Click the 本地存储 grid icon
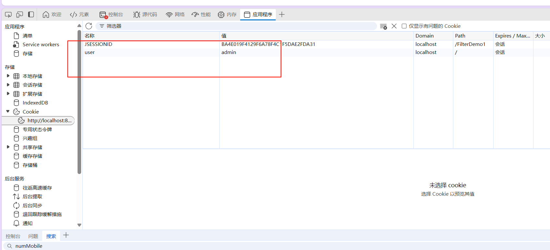 click(x=17, y=76)
